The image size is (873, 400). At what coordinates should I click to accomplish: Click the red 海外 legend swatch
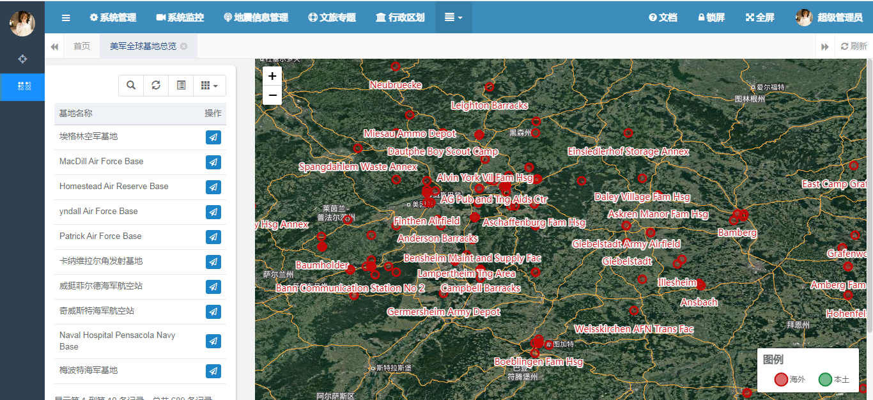(781, 380)
